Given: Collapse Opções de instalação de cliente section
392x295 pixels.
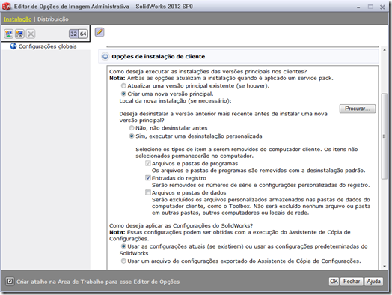Looking at the screenshot, I should point(105,57).
